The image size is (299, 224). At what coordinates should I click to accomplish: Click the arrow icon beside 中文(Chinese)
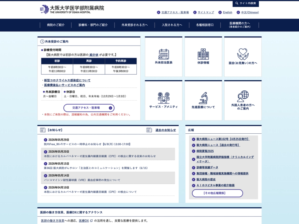[238, 12]
